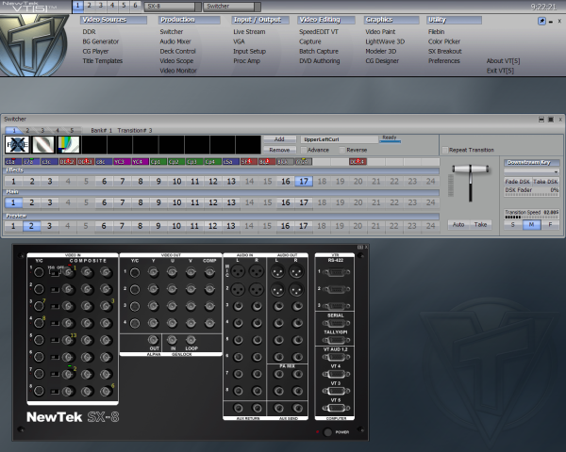The width and height of the screenshot is (566, 452).
Task: Click the c3c source label
Action: click(x=49, y=161)
